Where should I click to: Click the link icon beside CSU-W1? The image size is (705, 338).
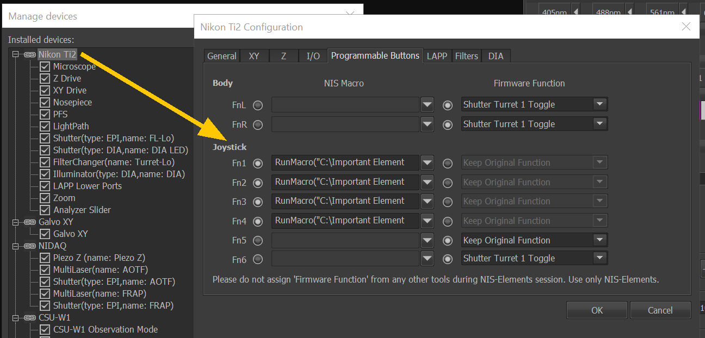point(29,317)
